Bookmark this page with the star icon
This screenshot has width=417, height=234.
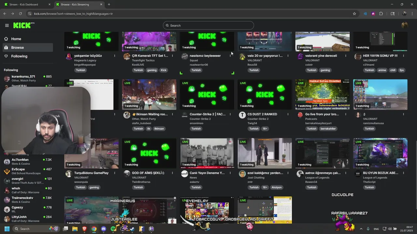coord(354,14)
